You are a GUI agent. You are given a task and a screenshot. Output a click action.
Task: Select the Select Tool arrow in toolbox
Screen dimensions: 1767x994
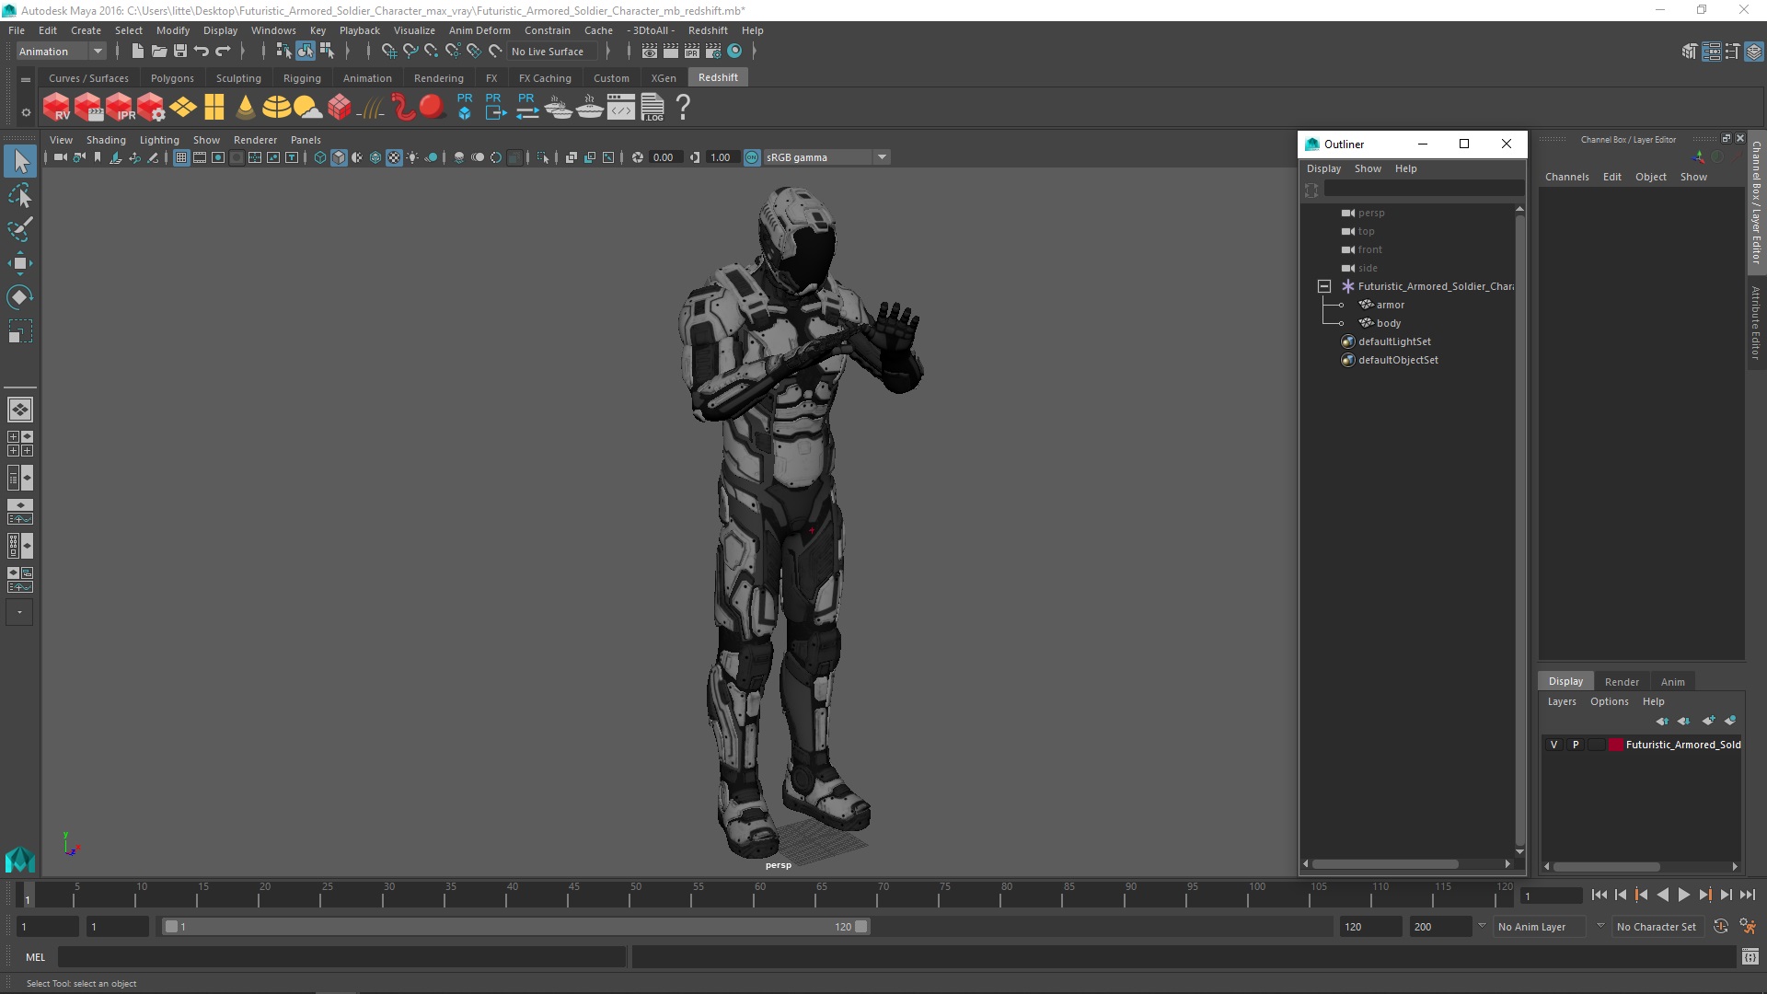[20, 162]
